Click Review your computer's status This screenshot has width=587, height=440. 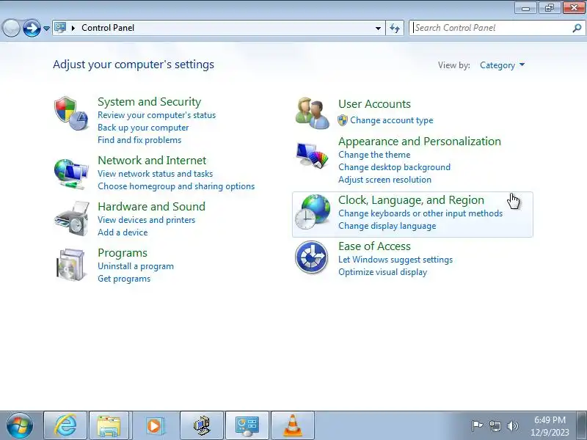[x=156, y=115]
